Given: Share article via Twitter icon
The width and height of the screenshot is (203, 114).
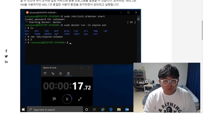Looking at the screenshot, I should tap(6, 56).
